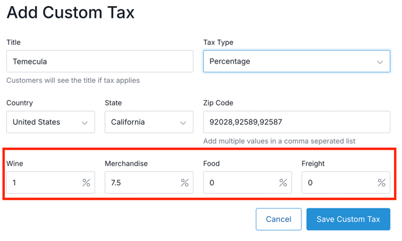Screen dimensions: 402x241
Task: Click the percent icon in Food field
Action: [x=283, y=183]
